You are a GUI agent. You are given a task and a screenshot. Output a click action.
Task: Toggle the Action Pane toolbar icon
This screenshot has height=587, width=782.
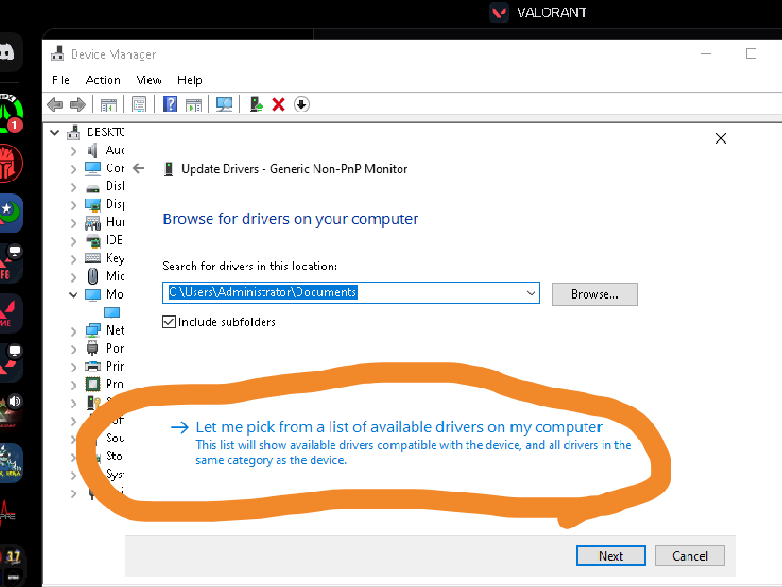click(194, 105)
